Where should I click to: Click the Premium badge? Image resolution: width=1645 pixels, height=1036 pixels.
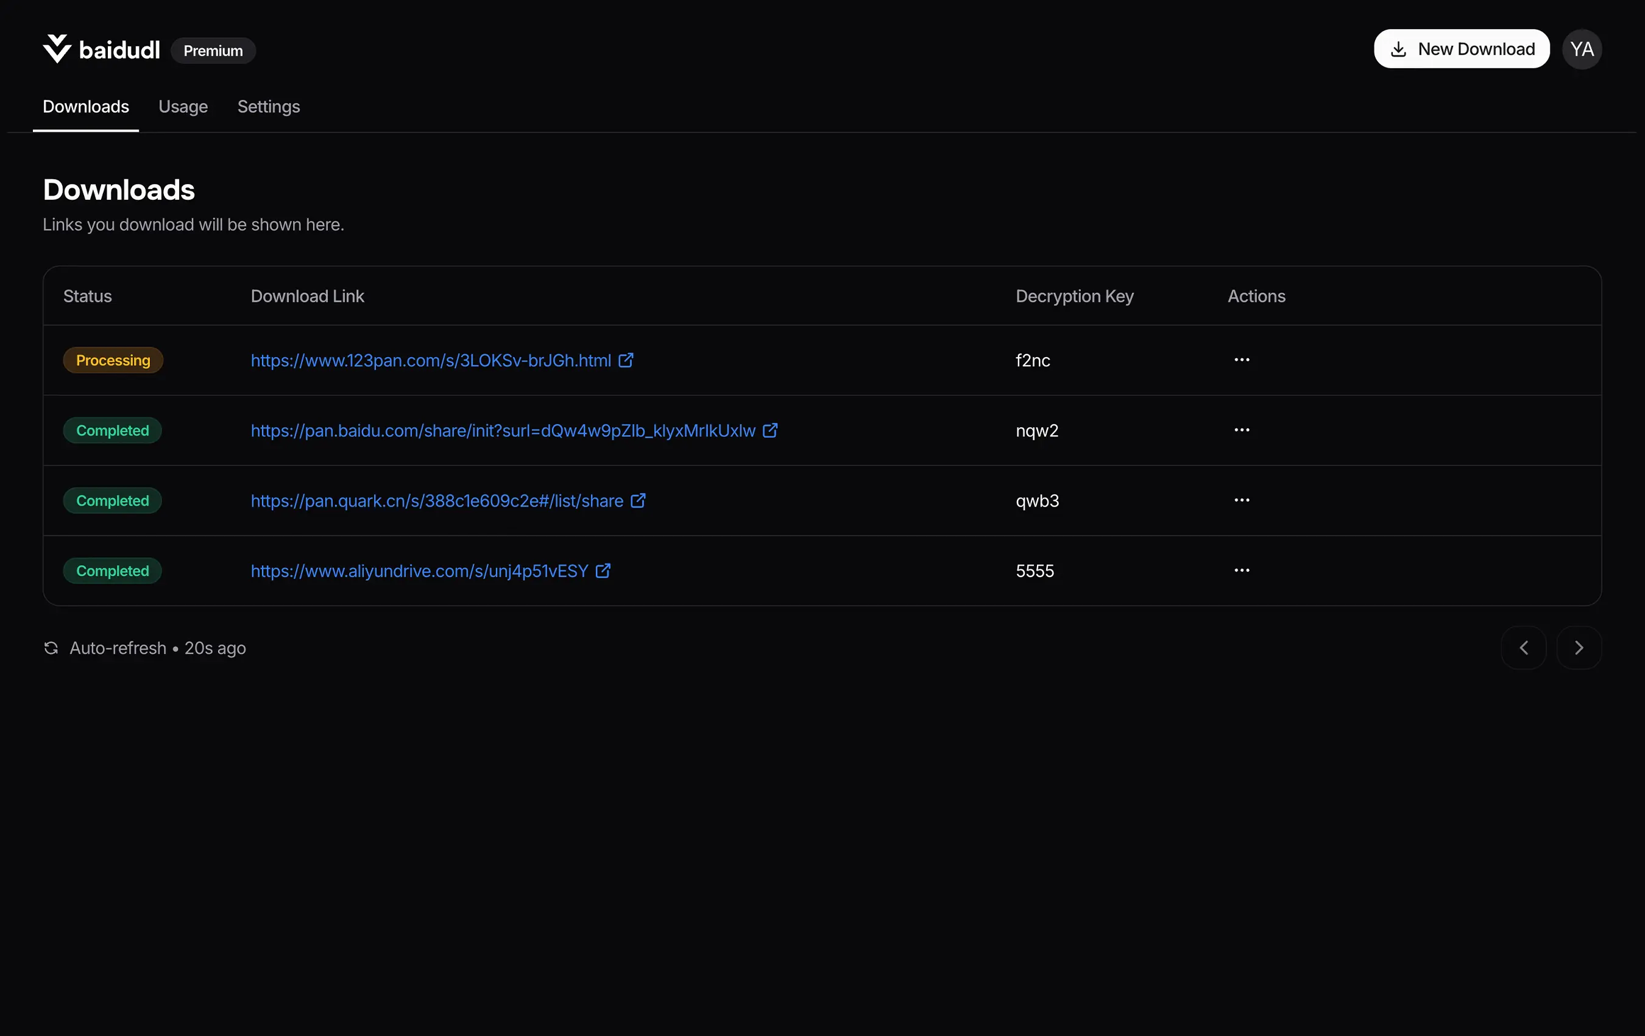coord(213,51)
